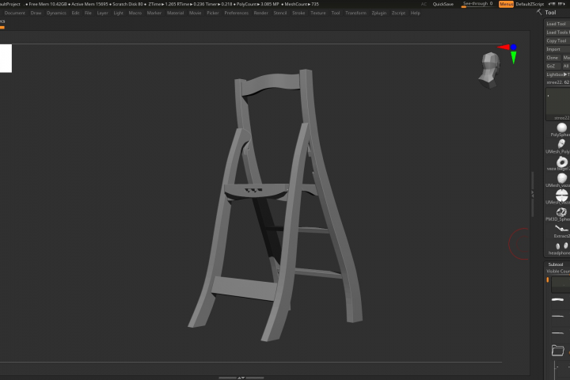570x380 pixels.
Task: Adjust the stree22 tool number slider
Action: pos(558,82)
